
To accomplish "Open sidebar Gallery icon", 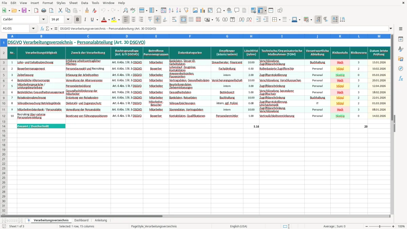I will (401, 59).
